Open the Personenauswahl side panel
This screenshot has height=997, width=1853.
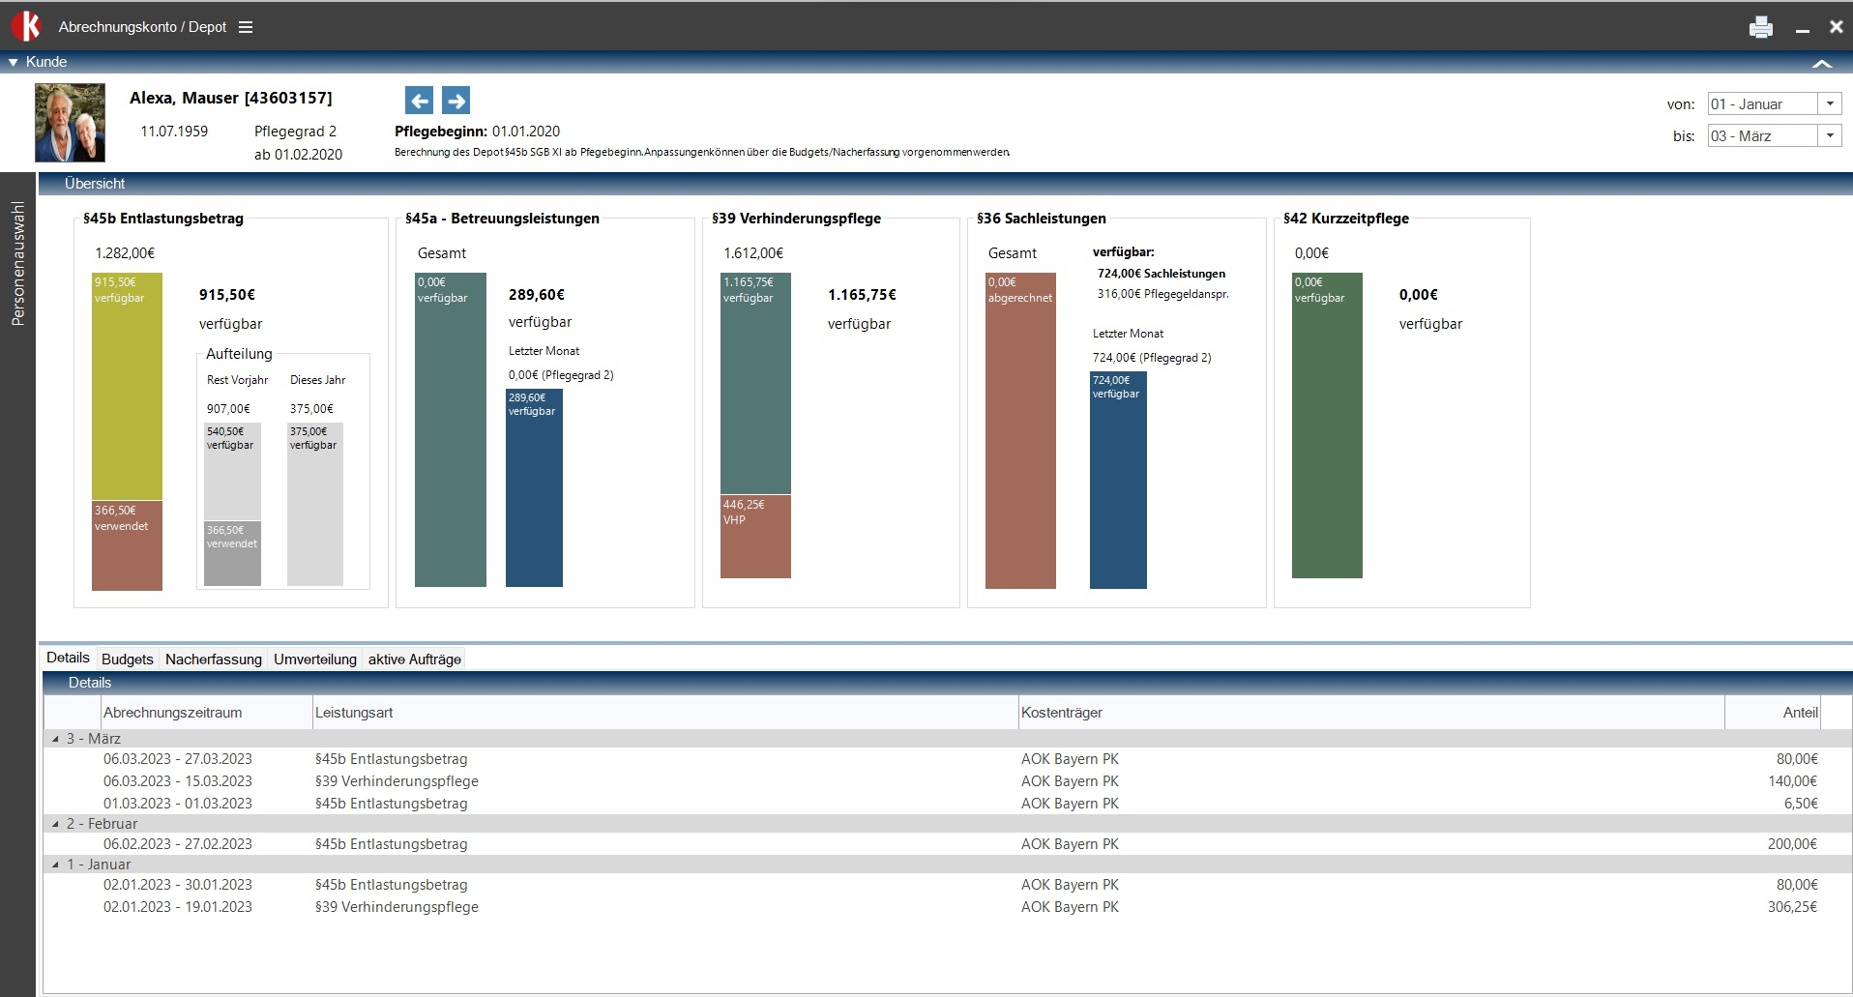[x=17, y=263]
